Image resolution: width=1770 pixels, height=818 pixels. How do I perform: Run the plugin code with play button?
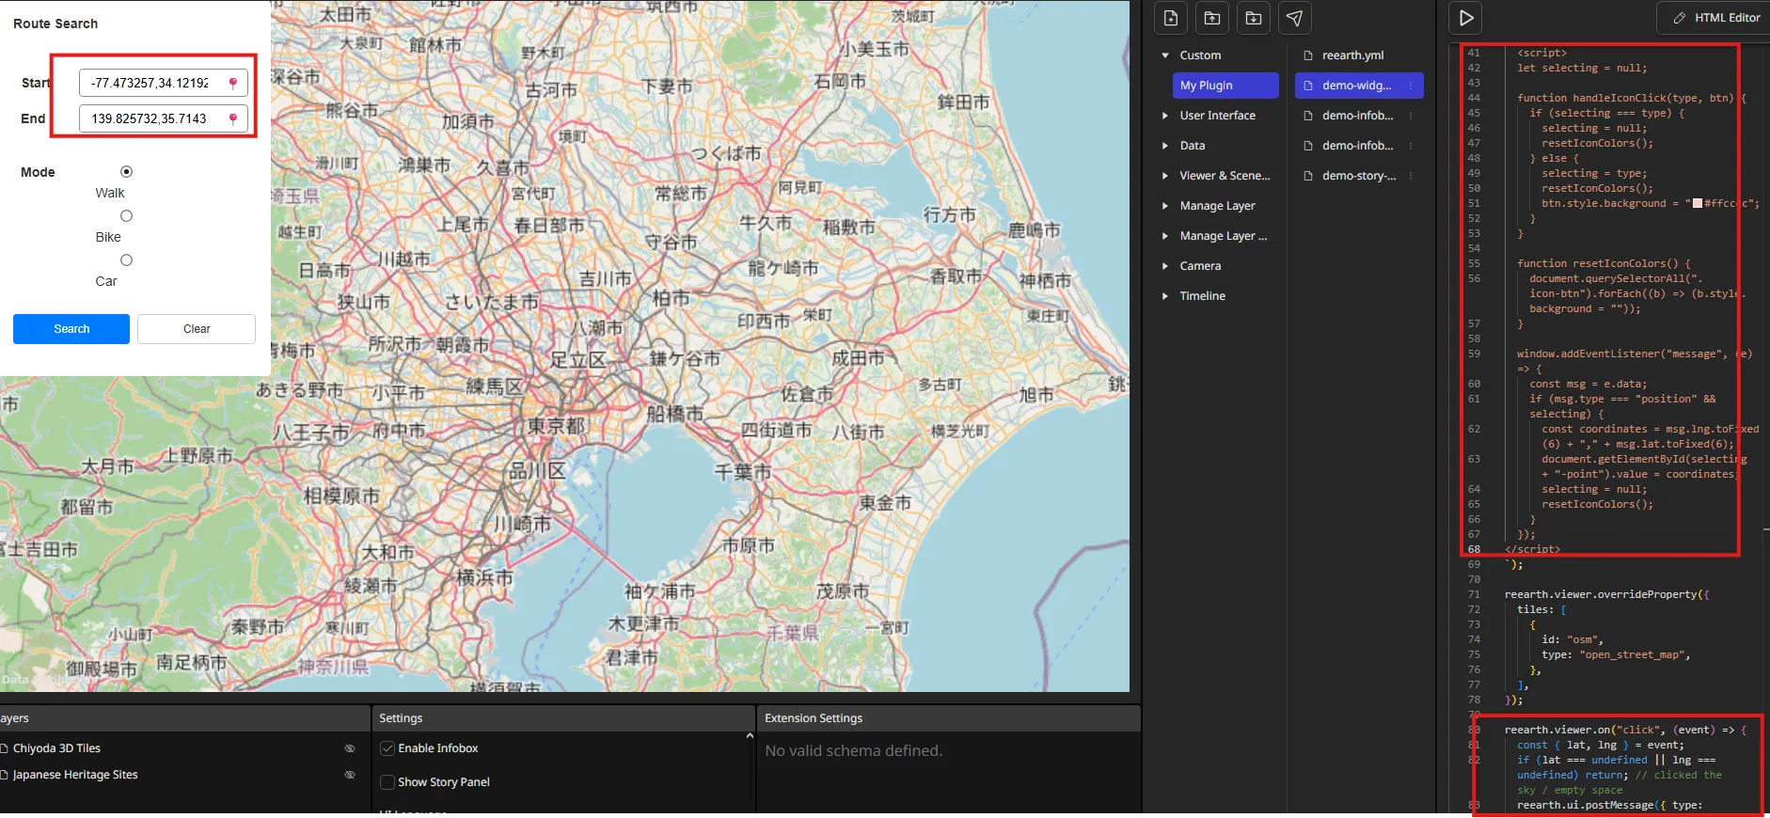(x=1466, y=18)
